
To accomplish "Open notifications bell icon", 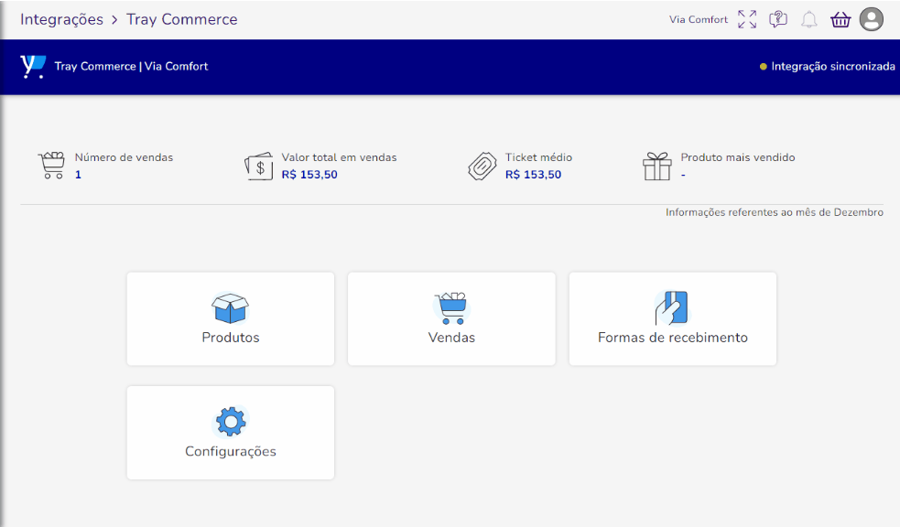I will 808,19.
